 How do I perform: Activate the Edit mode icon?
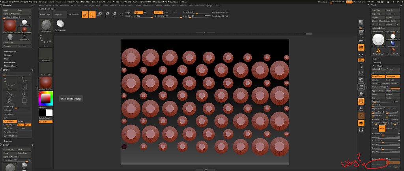coord(85,14)
